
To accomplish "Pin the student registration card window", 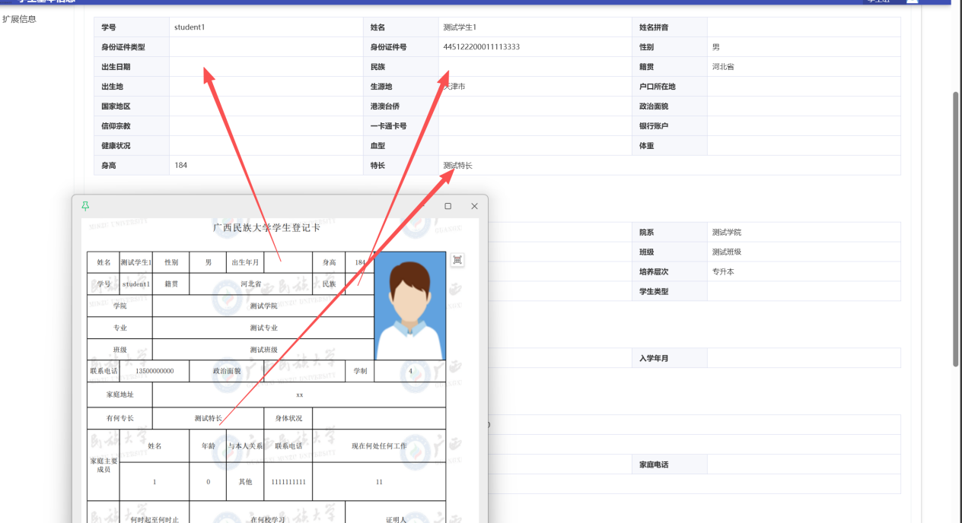I will tap(85, 206).
